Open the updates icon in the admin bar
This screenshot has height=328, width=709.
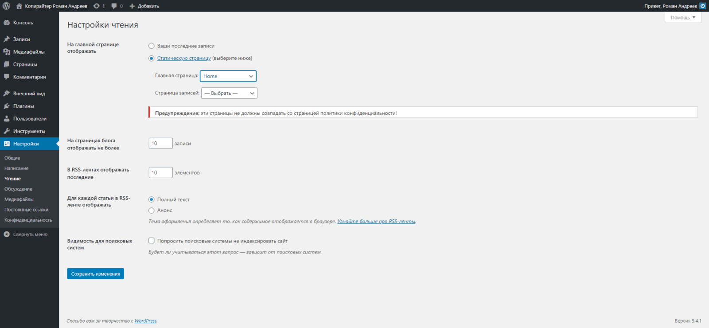click(x=97, y=6)
